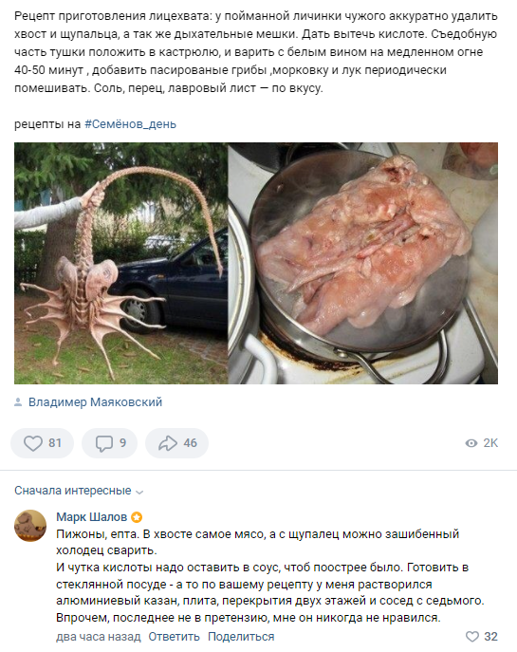Click the 46 shares count
The width and height of the screenshot is (517, 652).
tap(191, 443)
